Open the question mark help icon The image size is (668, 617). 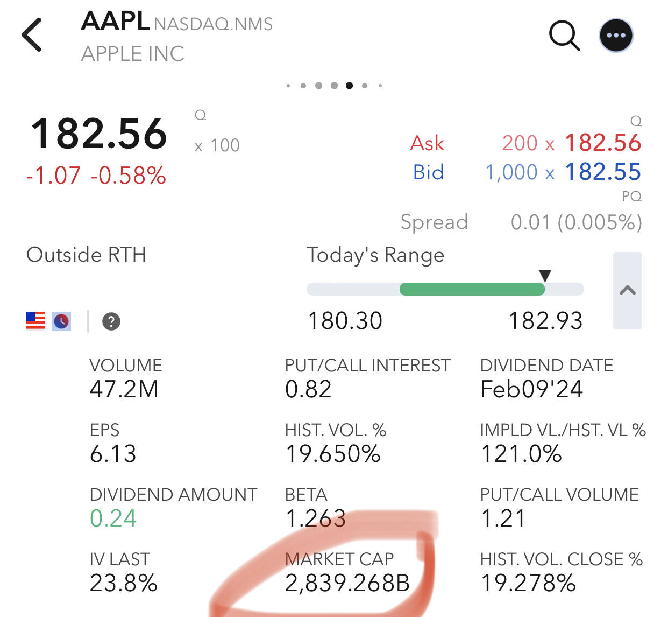[111, 321]
